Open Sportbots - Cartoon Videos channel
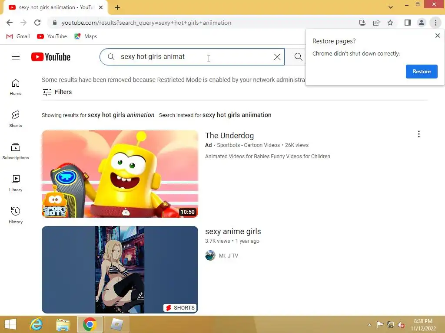The height and width of the screenshot is (333, 445). (248, 145)
